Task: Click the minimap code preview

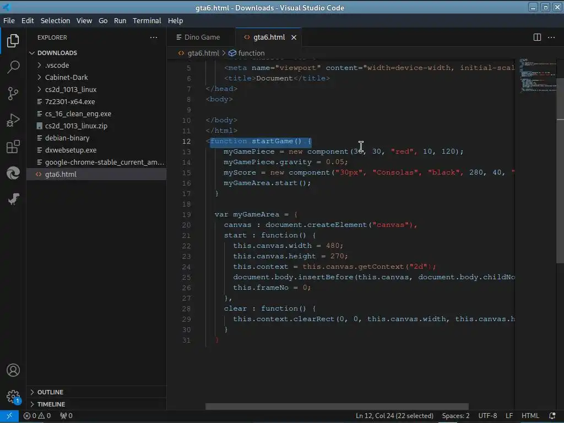Action: pos(538,75)
